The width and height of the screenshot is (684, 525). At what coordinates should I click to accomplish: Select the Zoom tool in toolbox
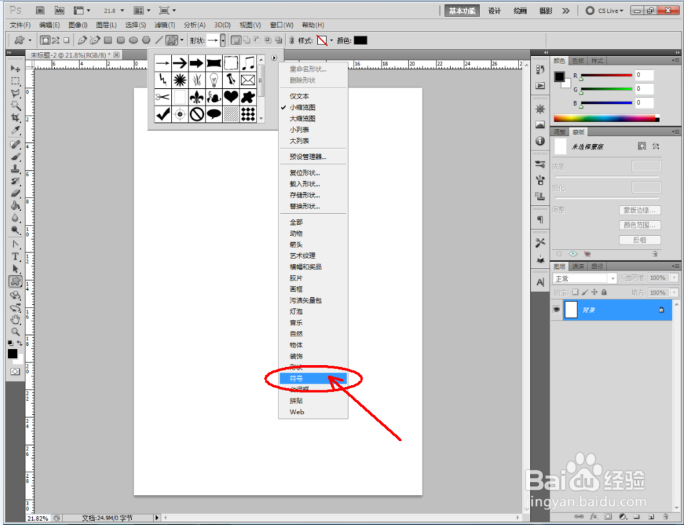pos(15,332)
